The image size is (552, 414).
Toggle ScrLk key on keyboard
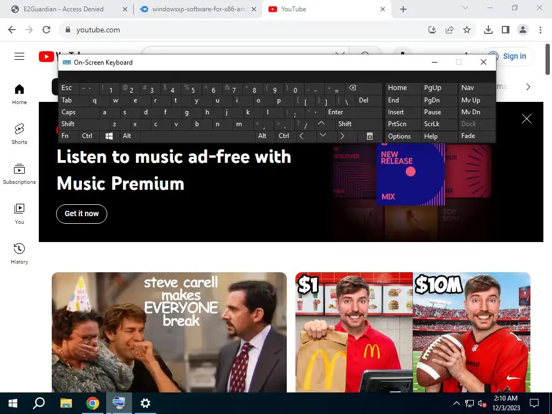click(x=439, y=124)
